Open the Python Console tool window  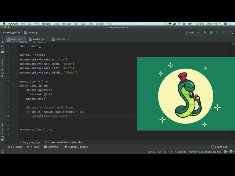click(x=76, y=147)
